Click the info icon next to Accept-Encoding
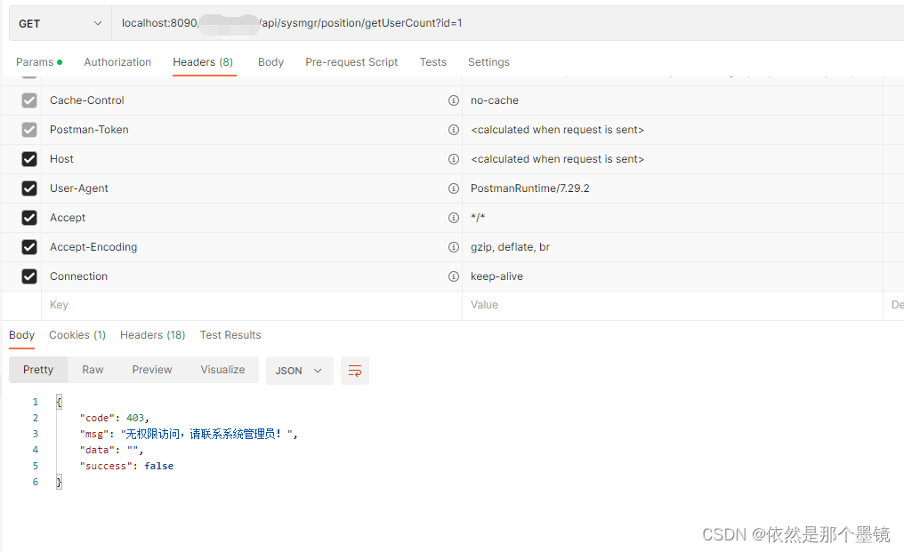Image resolution: width=904 pixels, height=552 pixels. click(454, 247)
